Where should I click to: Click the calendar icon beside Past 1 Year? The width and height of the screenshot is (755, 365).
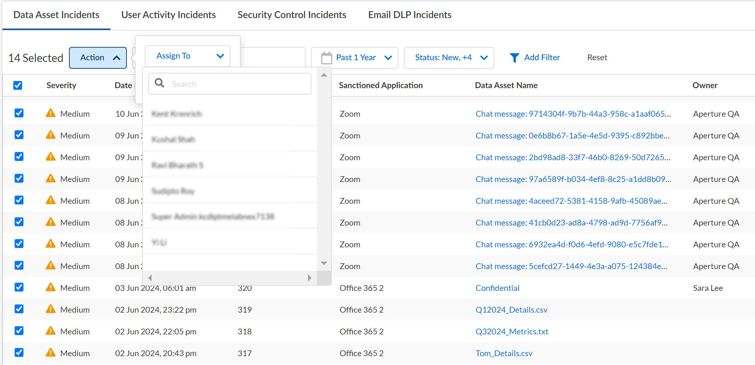click(x=326, y=58)
